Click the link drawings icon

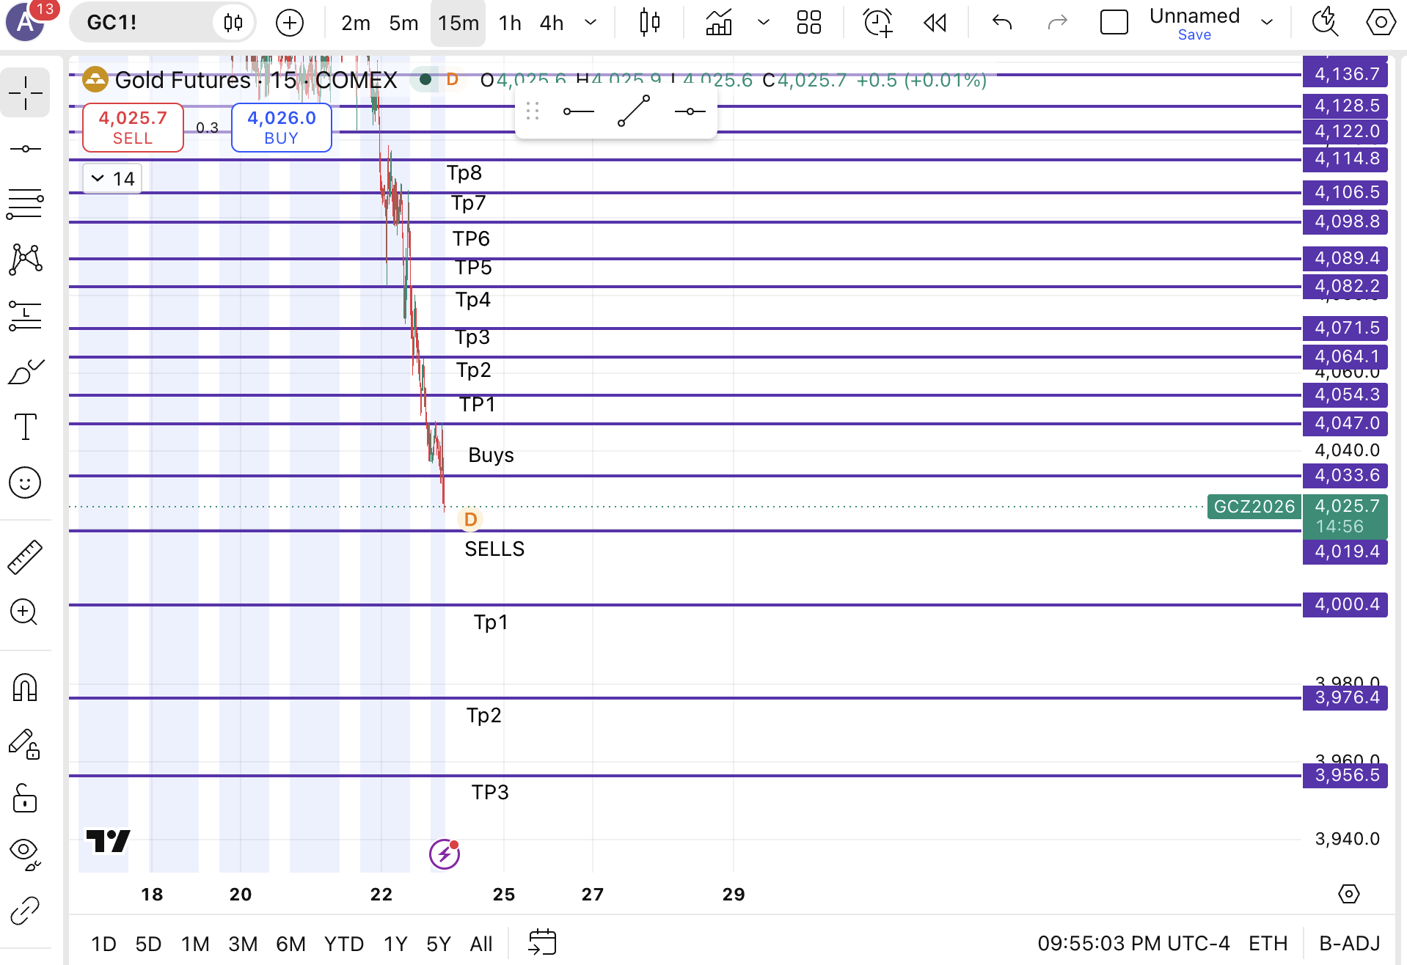pos(25,911)
